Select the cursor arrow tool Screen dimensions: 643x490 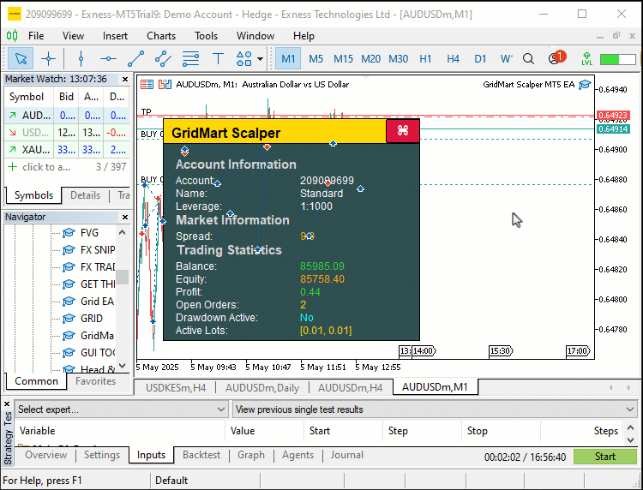(21, 59)
